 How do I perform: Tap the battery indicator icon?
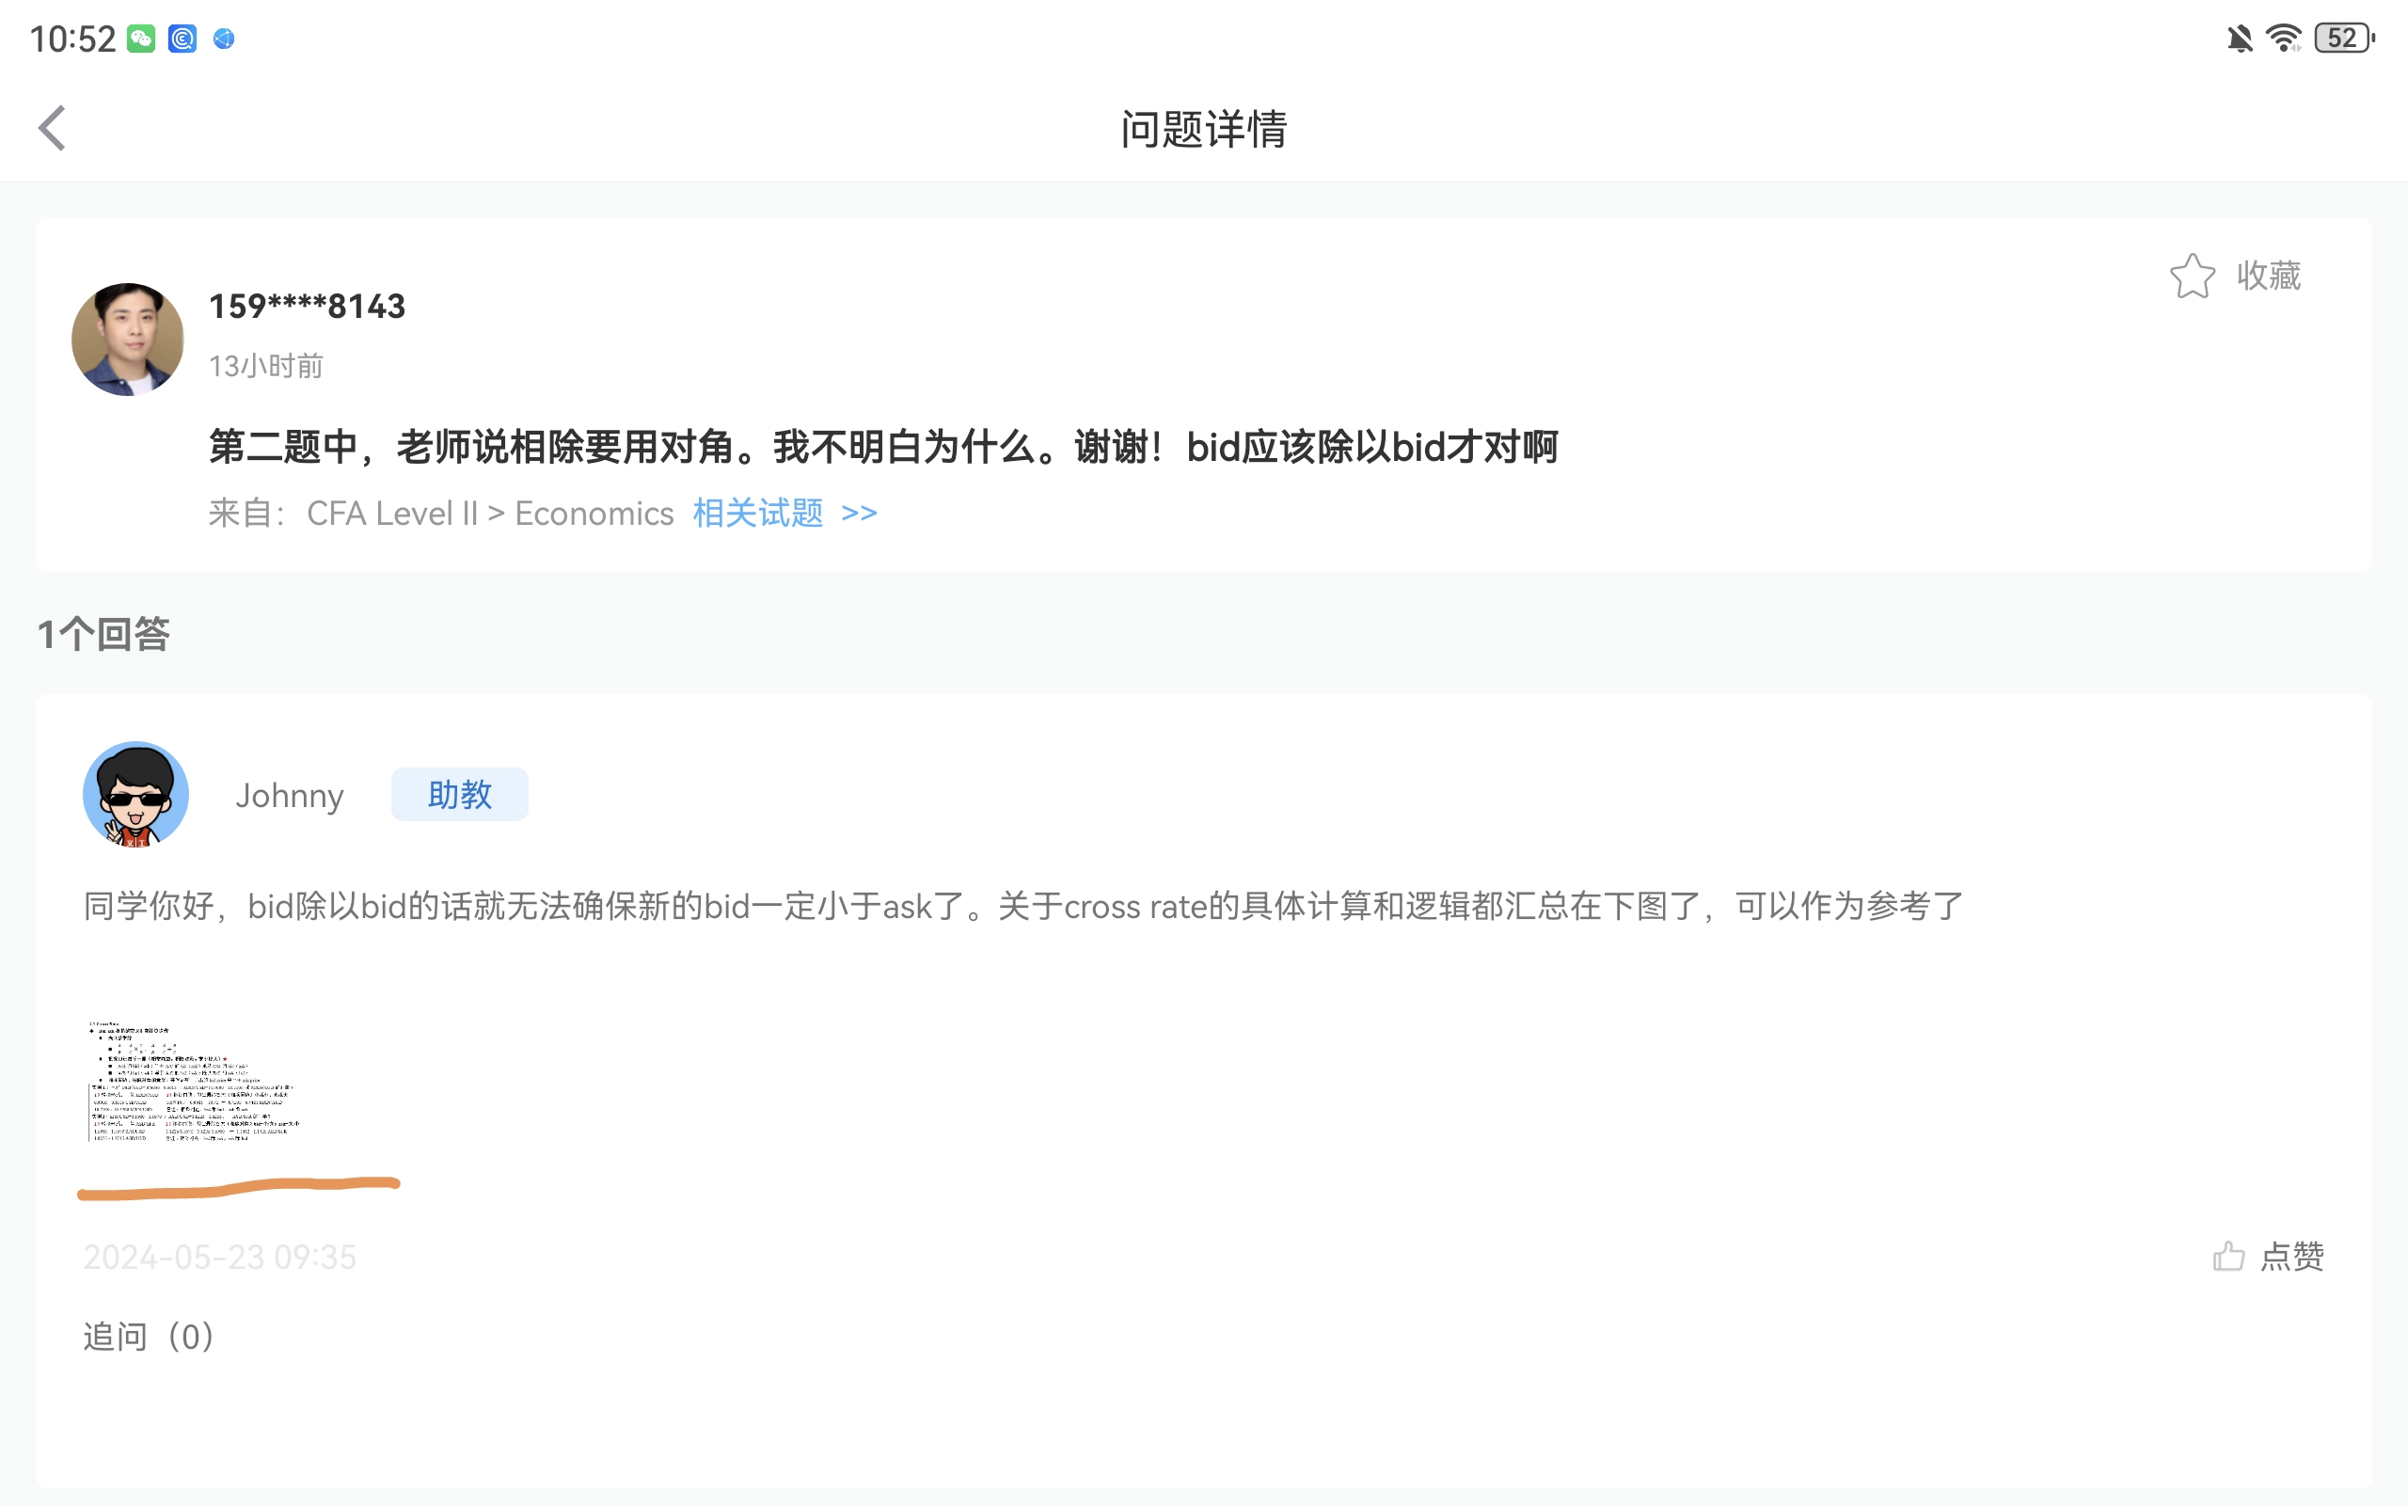(x=2343, y=39)
